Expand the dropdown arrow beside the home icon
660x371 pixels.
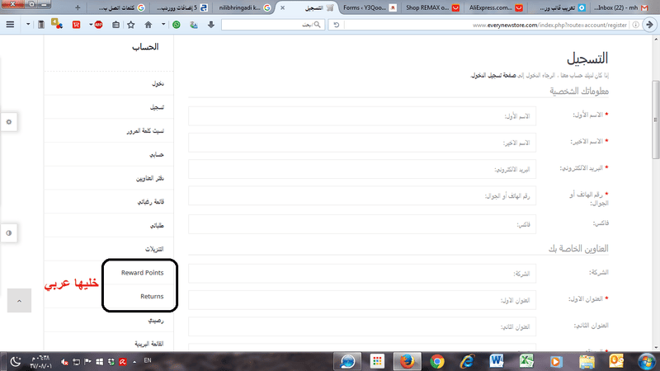163,25
